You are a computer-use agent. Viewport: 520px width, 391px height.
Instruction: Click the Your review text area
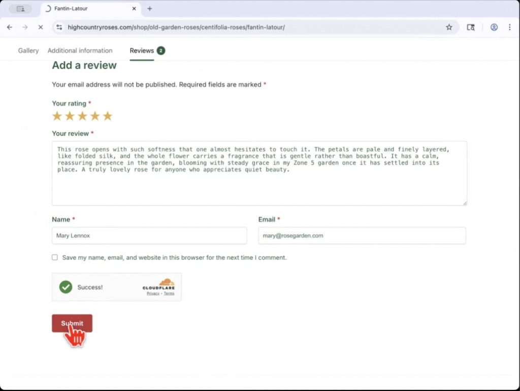click(x=259, y=188)
